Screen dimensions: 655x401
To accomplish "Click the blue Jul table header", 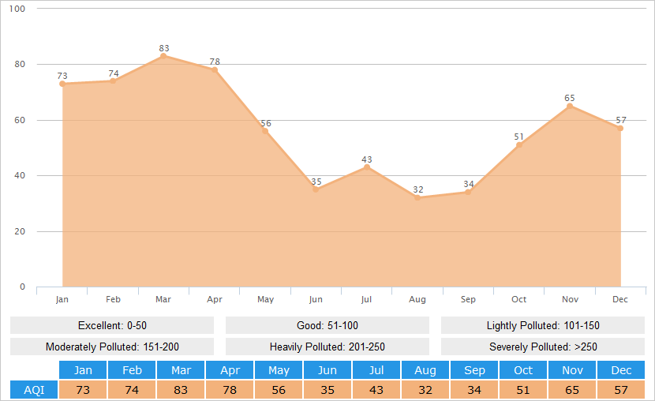I will tap(376, 370).
